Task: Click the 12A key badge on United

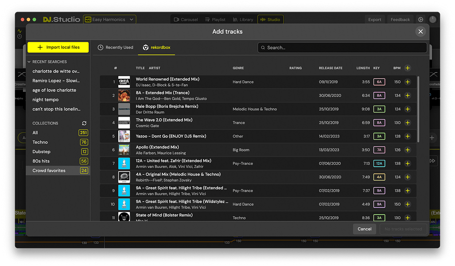Action: point(379,164)
